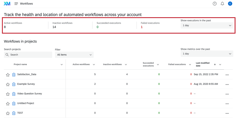The width and height of the screenshot is (236, 118).
Task: Open the notifications bell
Action: [222, 4]
